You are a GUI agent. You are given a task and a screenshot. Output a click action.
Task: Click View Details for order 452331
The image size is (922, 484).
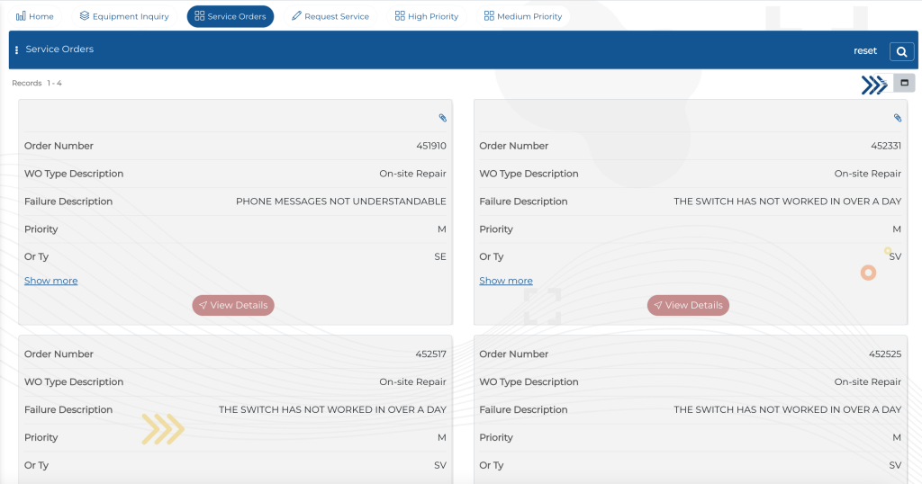[688, 306]
